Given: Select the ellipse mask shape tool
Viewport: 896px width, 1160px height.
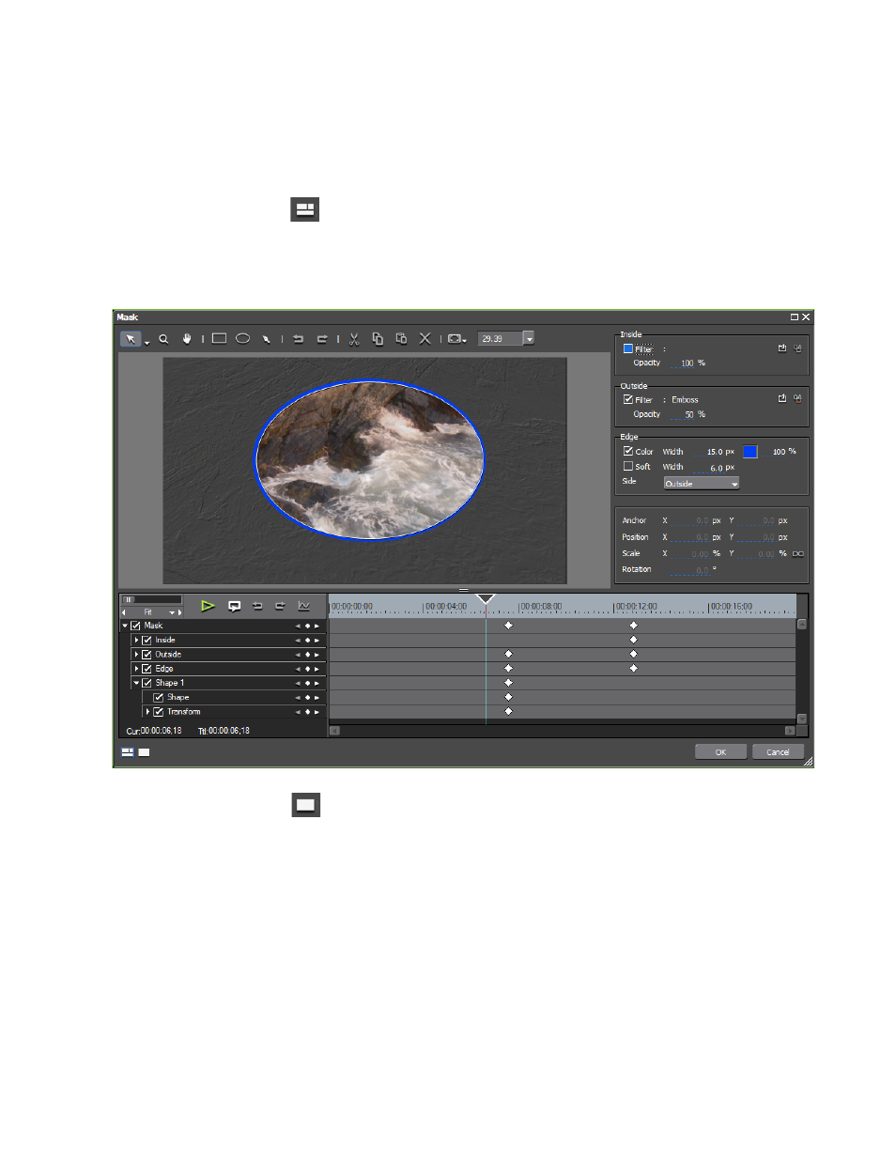Looking at the screenshot, I should point(242,338).
